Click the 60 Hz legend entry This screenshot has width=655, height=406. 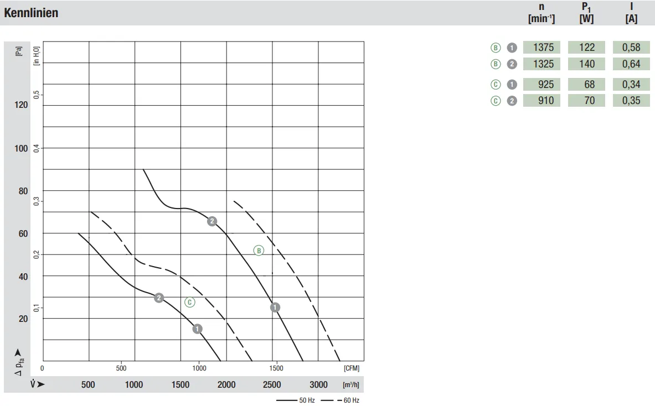(340, 400)
